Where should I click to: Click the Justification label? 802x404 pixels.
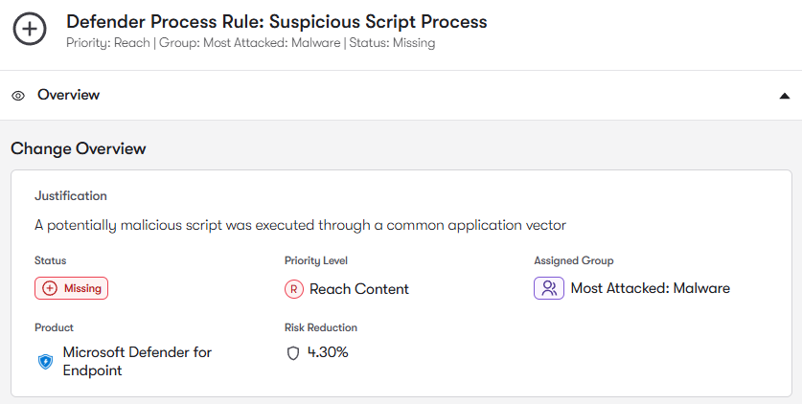[x=71, y=195]
